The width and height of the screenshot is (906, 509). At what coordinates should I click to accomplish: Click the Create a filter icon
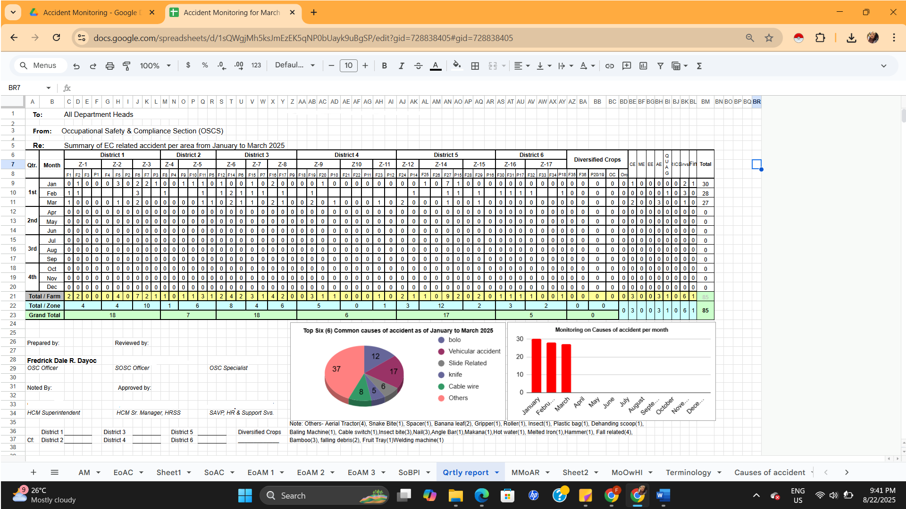click(x=660, y=66)
